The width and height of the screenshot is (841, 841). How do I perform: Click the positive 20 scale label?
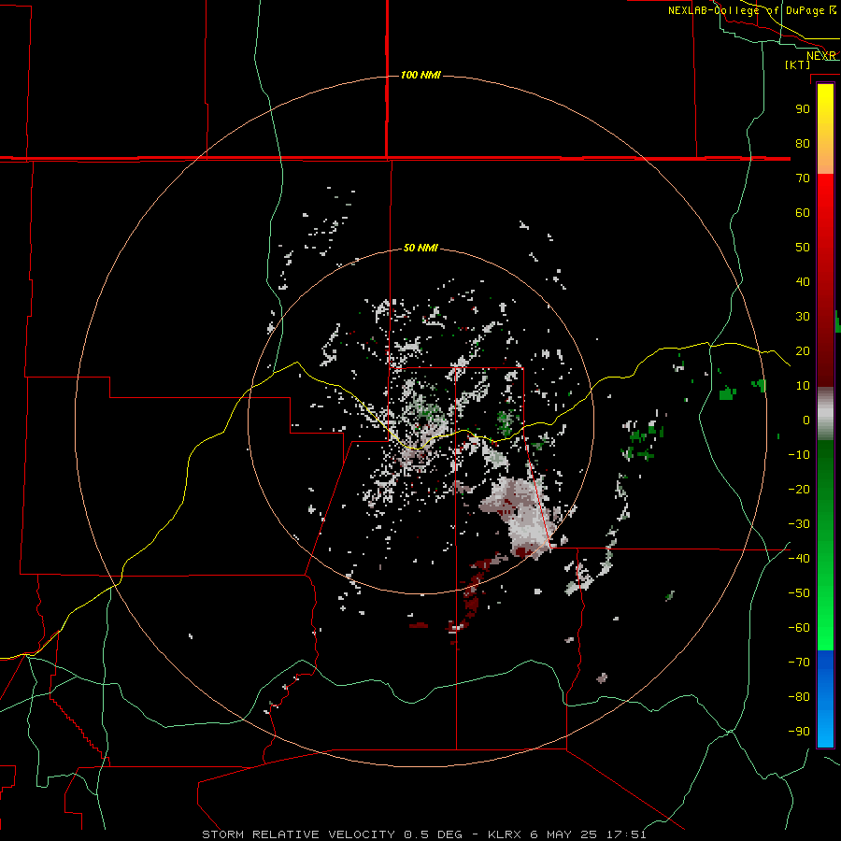(803, 350)
